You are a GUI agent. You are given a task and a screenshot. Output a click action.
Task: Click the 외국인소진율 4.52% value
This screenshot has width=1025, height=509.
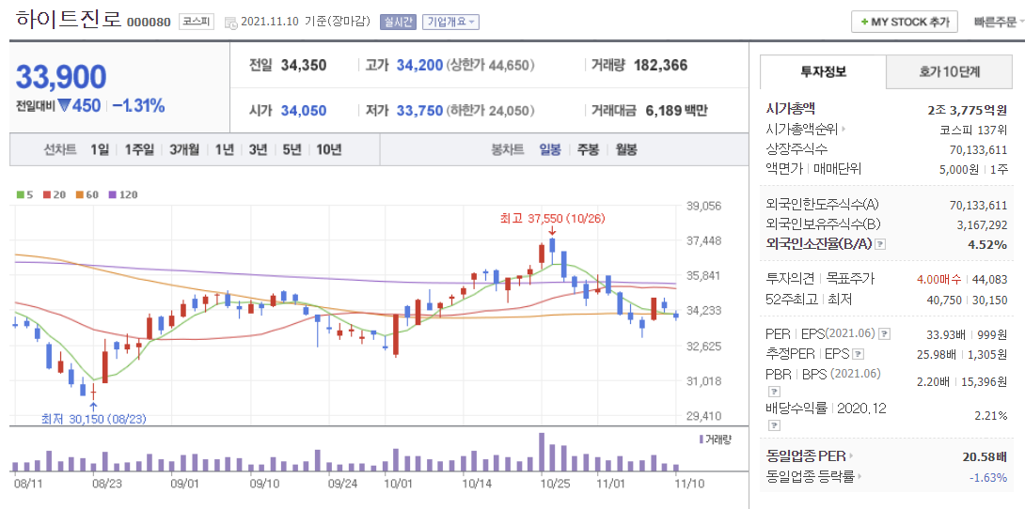[x=987, y=245]
